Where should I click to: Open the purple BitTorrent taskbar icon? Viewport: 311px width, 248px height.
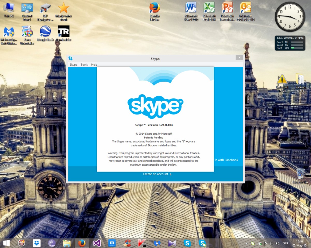tap(52, 243)
